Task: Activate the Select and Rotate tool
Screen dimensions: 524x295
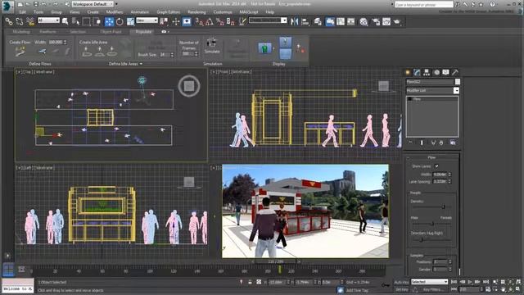Action: (120, 22)
